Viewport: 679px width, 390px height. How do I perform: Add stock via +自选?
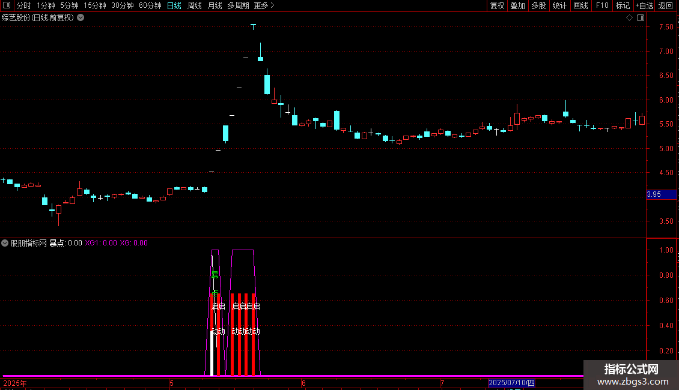click(644, 5)
